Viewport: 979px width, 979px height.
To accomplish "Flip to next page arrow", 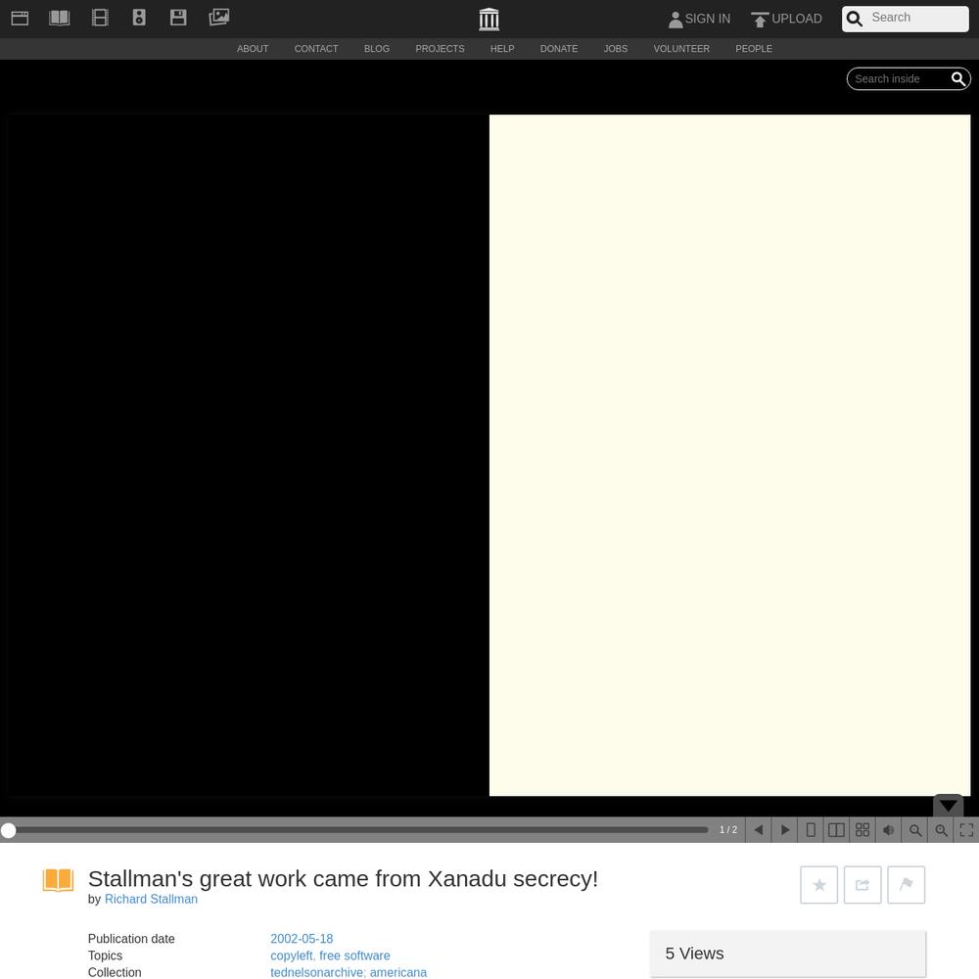I will tap(785, 830).
